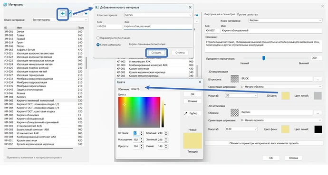Screen dimensions: 328x175
Task: Click the Описание text area
Action: (x=263, y=46)
